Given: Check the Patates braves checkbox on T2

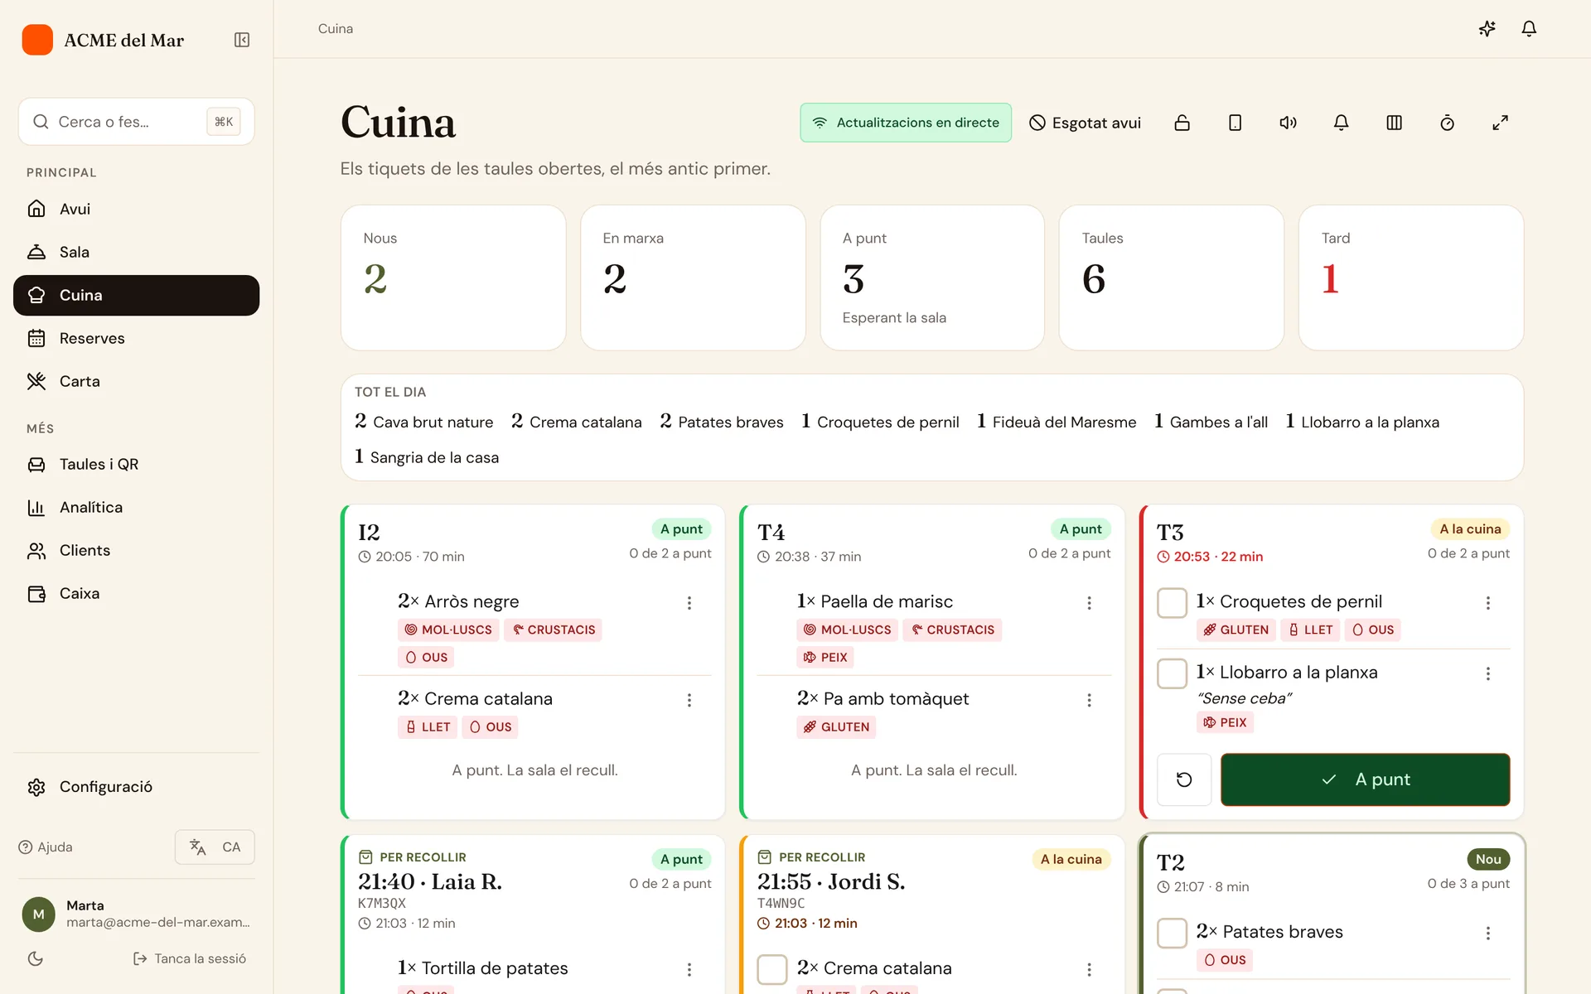Looking at the screenshot, I should (1172, 933).
